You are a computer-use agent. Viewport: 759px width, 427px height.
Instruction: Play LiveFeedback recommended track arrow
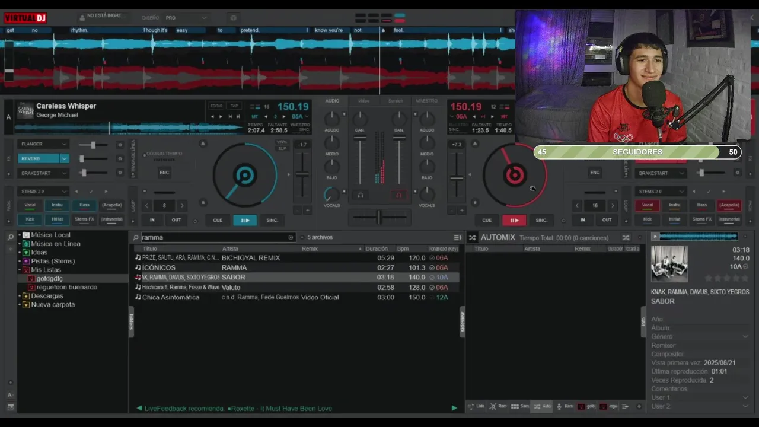click(454, 408)
